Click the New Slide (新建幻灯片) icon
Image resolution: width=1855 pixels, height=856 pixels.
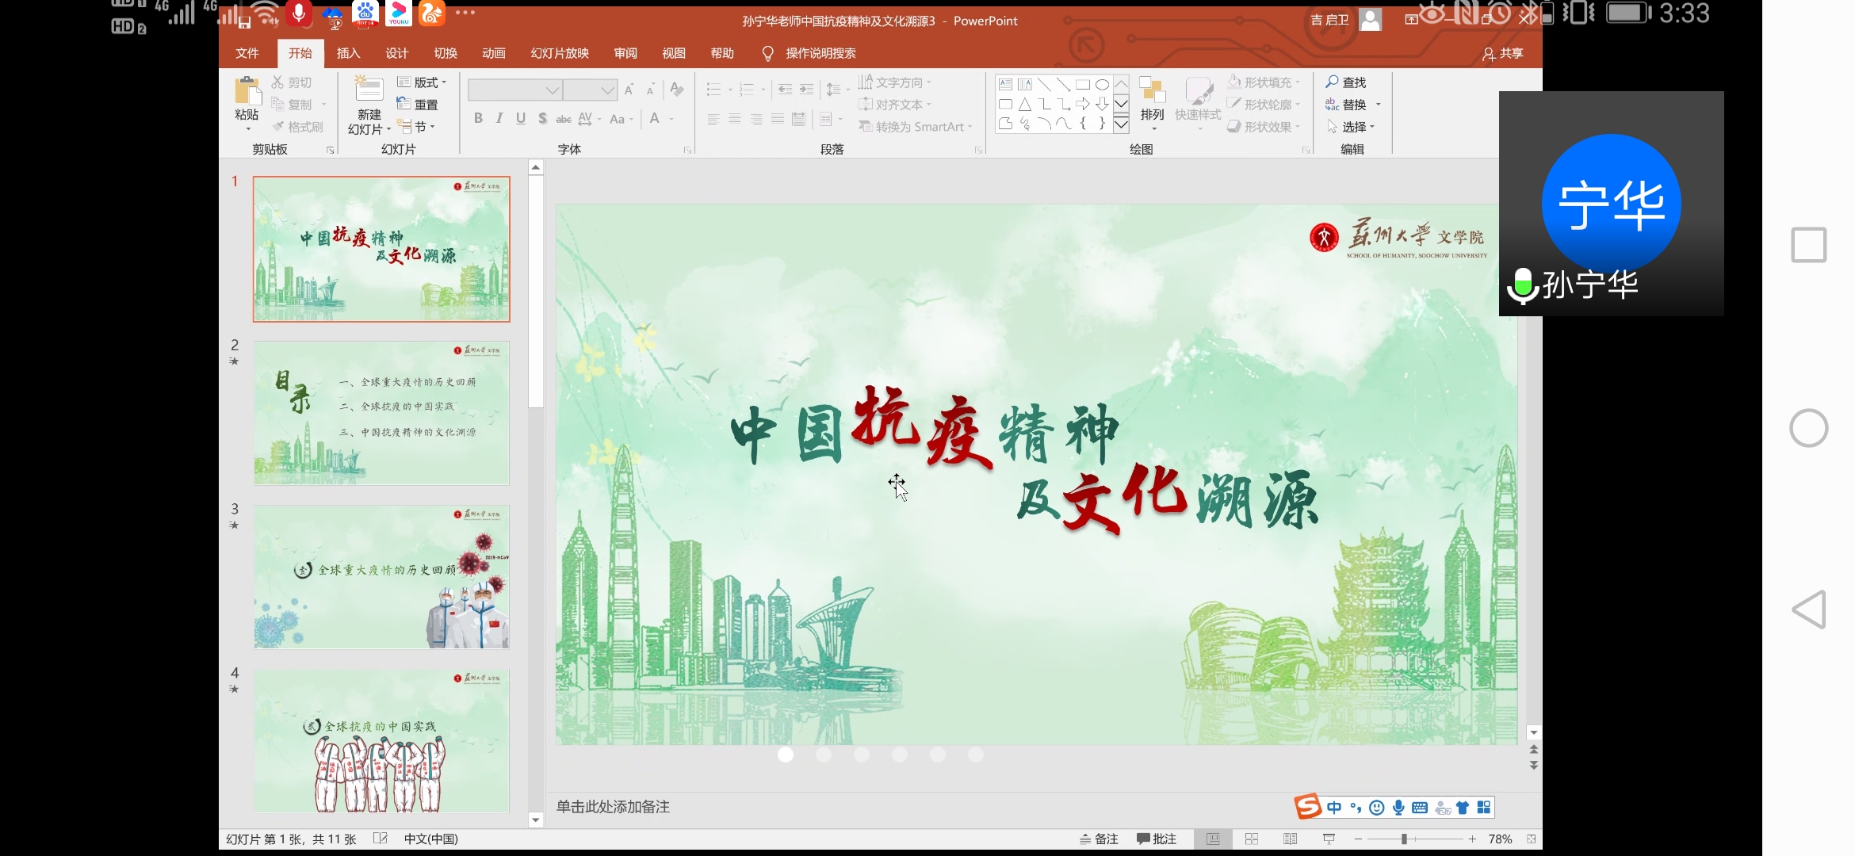pyautogui.click(x=369, y=90)
